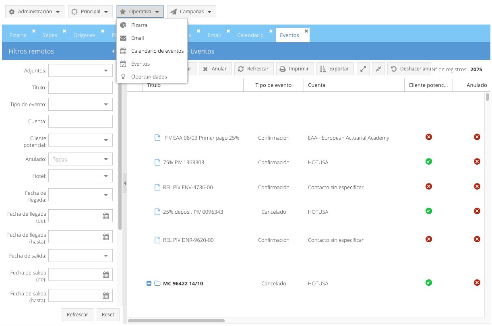Open the Hotel filter dropdown
The image size is (492, 326).
[106, 176]
